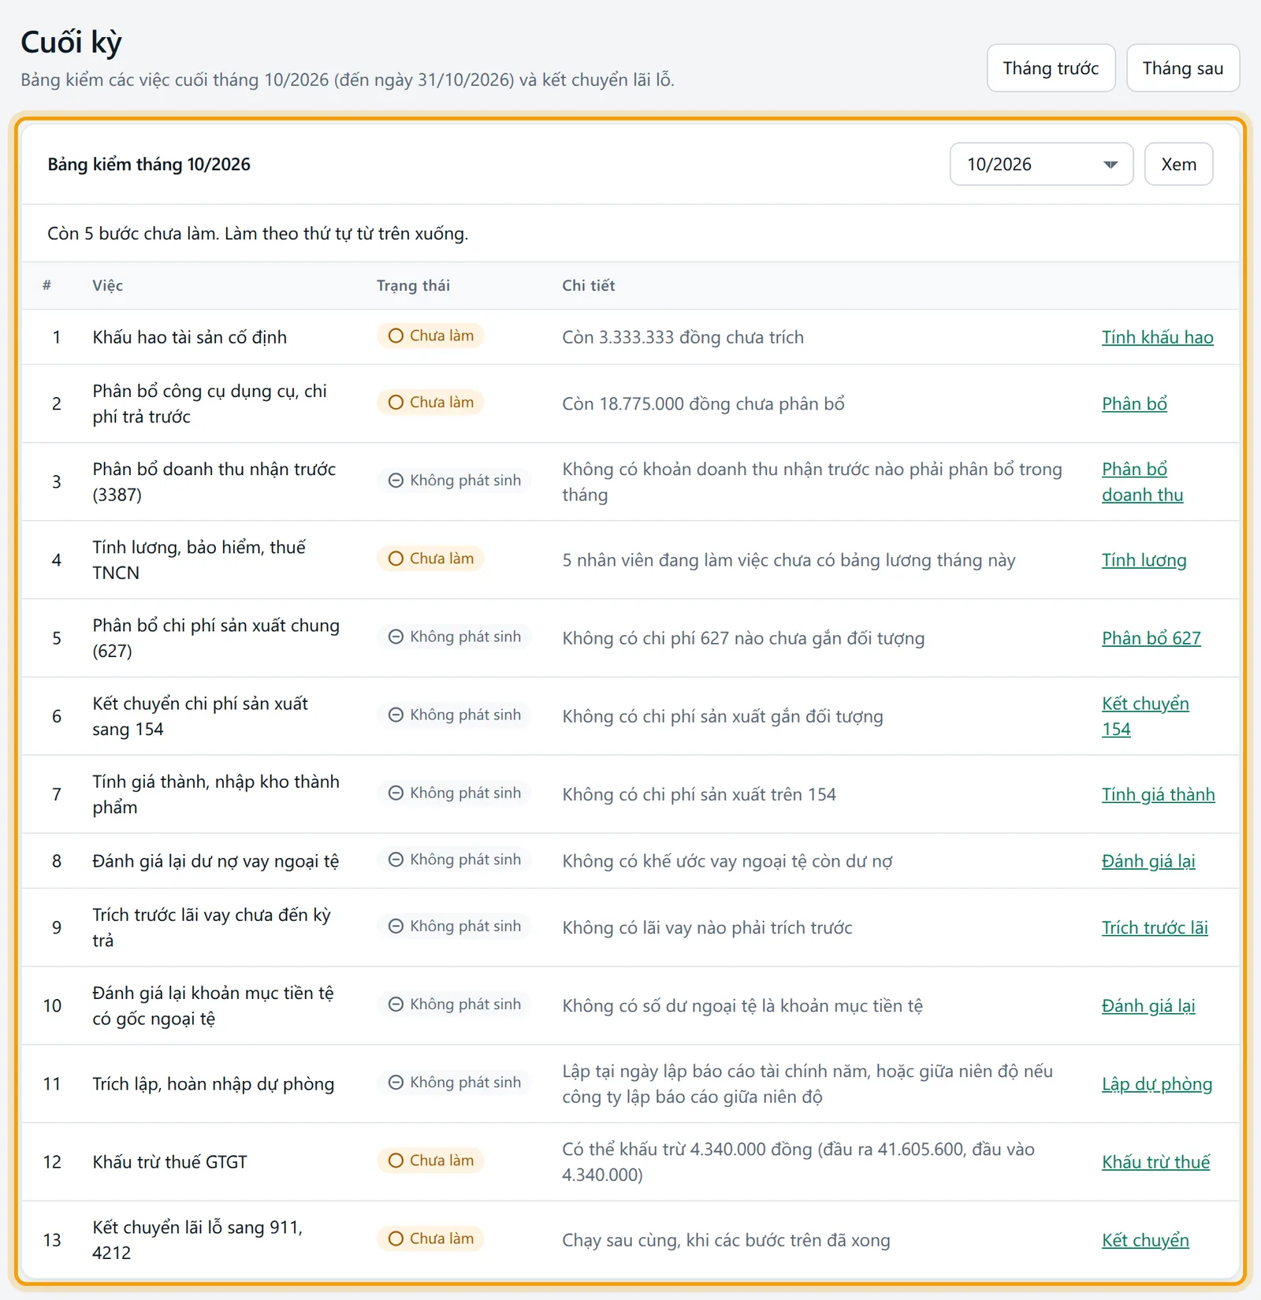Screen dimensions: 1261x1300
Task: Go to previous month with Tháng trước
Action: pos(1051,69)
